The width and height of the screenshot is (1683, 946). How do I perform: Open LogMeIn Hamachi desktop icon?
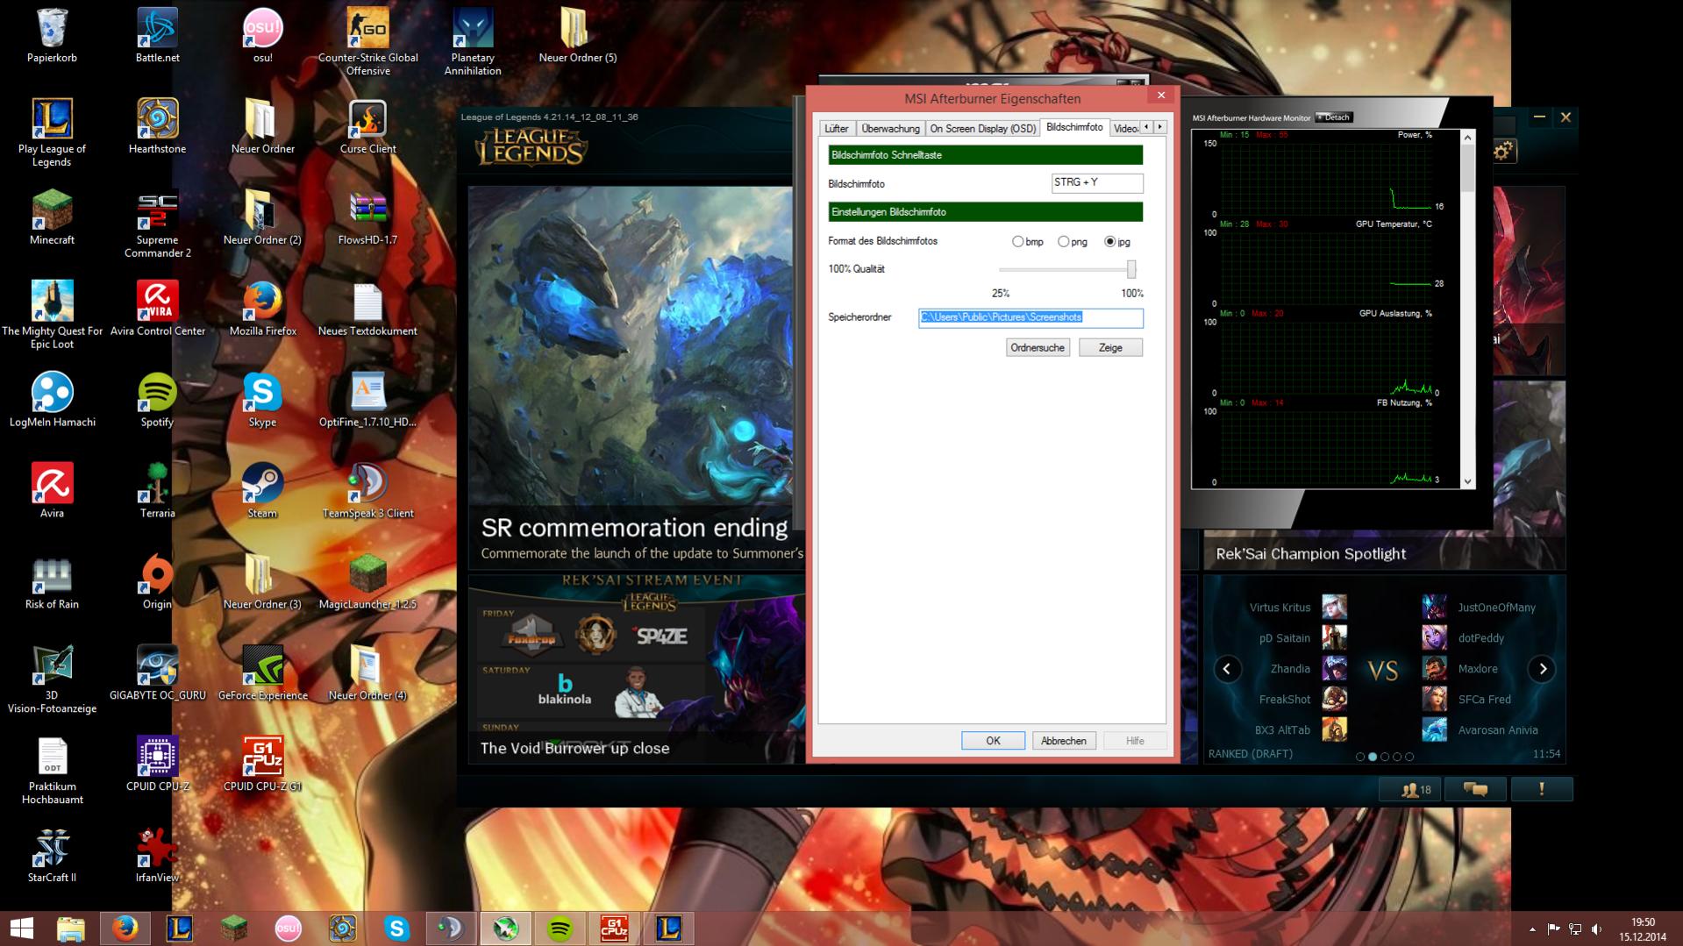(x=52, y=401)
